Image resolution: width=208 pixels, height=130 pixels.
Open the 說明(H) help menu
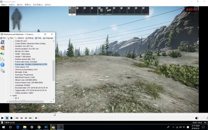[48, 5]
